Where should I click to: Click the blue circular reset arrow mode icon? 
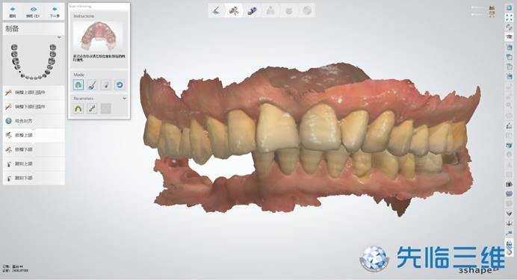tap(120, 85)
